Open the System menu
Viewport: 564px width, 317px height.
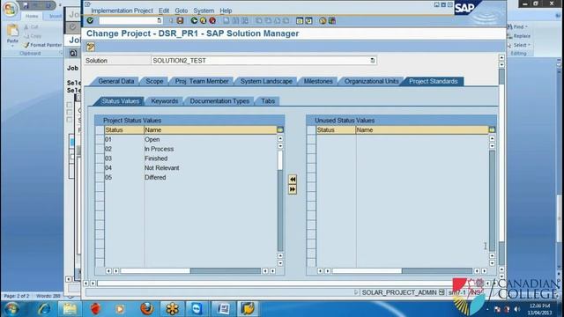coord(204,11)
